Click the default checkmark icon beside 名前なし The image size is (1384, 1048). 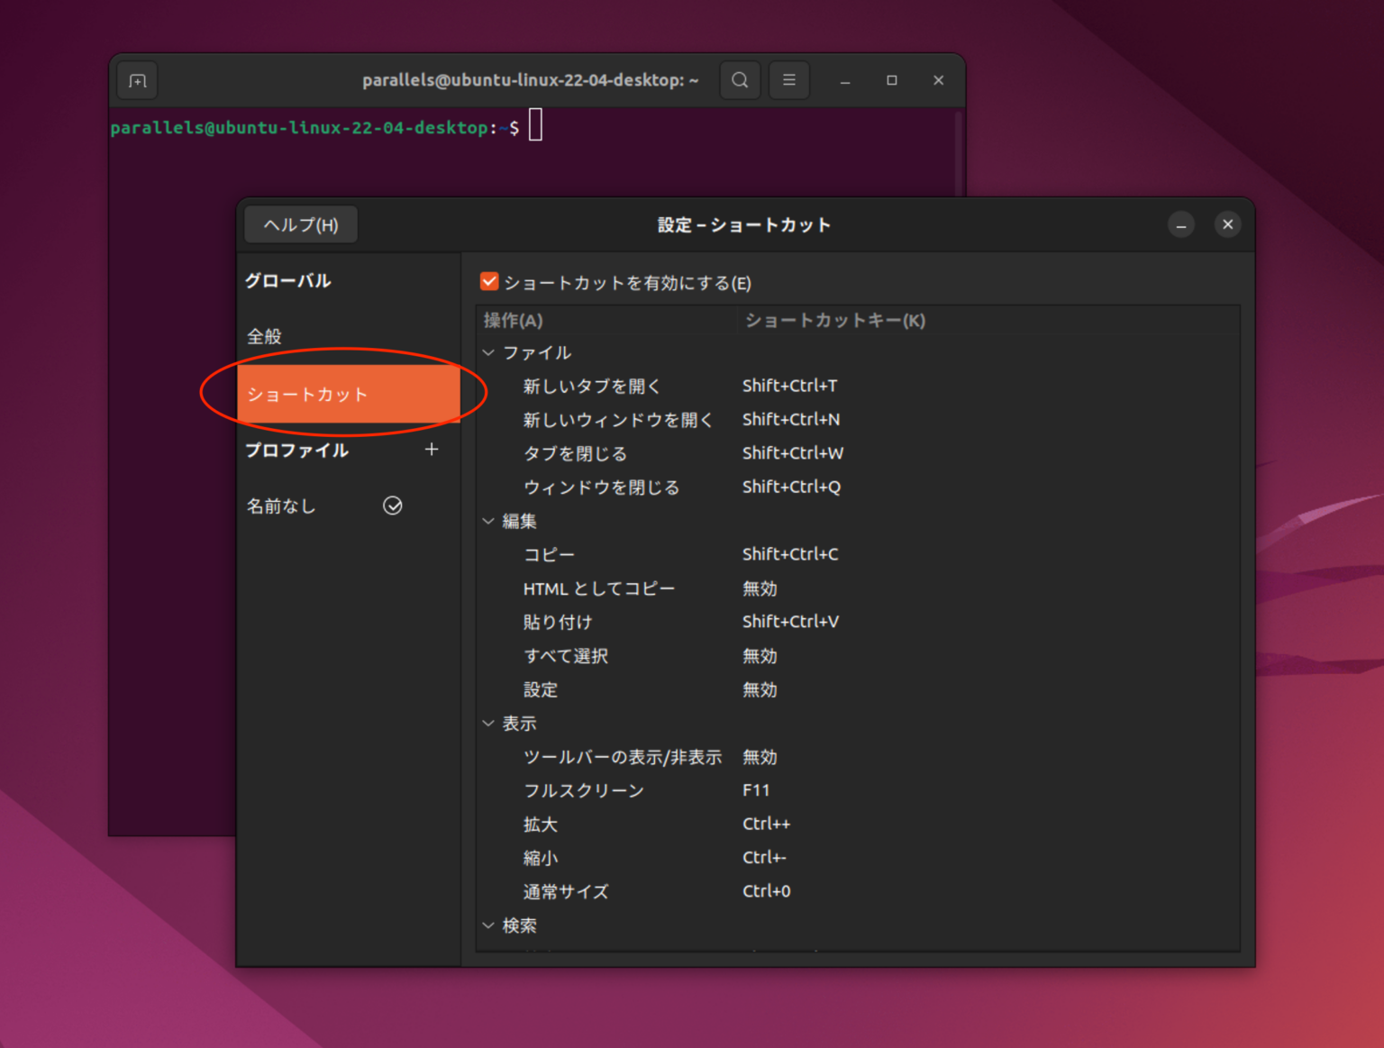click(393, 506)
